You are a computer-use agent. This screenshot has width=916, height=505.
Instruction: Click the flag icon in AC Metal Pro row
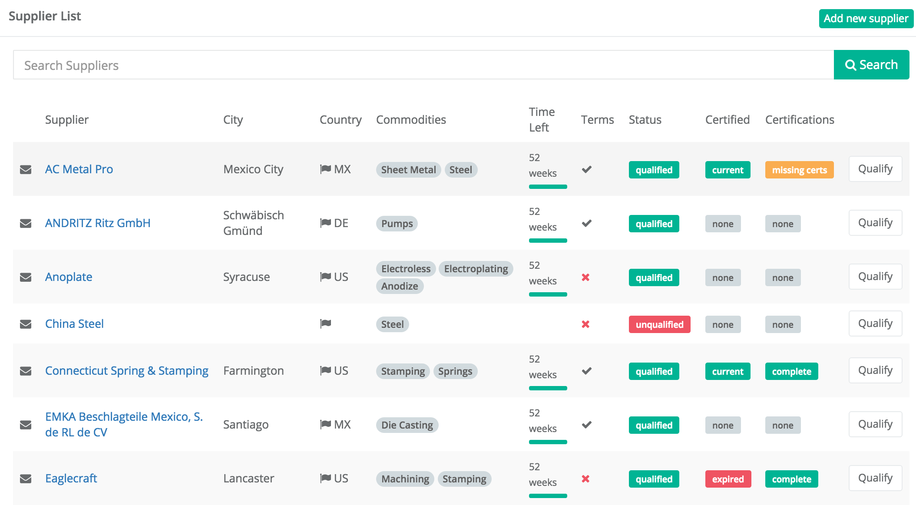(x=325, y=169)
